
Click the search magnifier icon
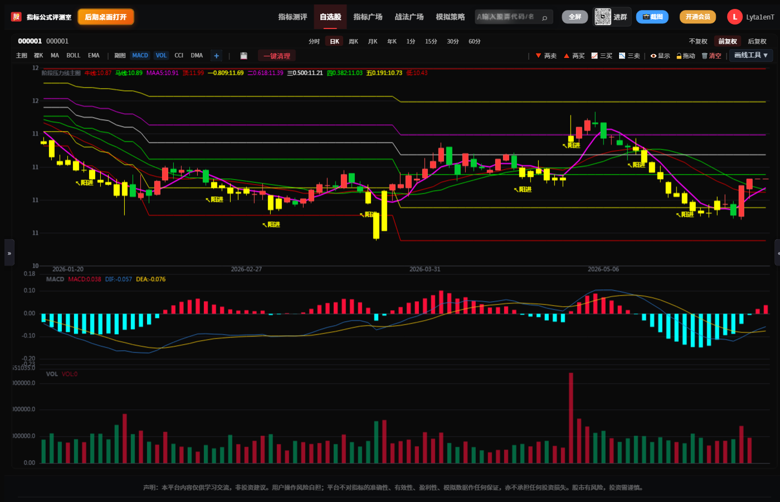(544, 18)
